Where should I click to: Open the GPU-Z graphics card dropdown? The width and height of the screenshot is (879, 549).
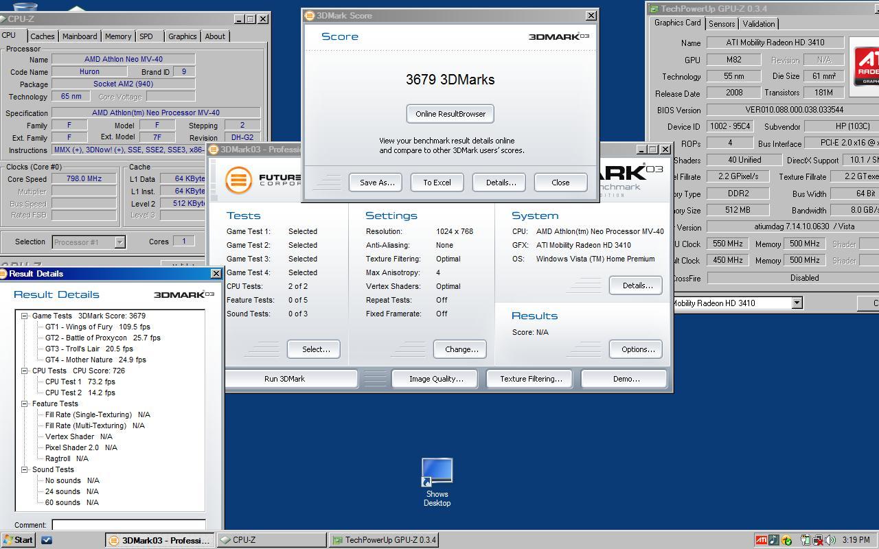tap(797, 303)
